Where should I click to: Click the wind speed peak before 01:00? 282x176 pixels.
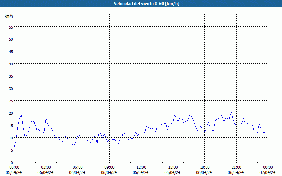click(21, 115)
